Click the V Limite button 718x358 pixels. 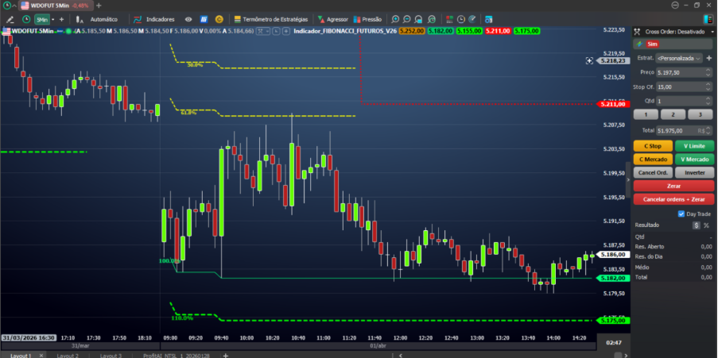click(694, 146)
